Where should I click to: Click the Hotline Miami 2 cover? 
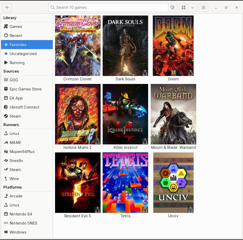78,114
